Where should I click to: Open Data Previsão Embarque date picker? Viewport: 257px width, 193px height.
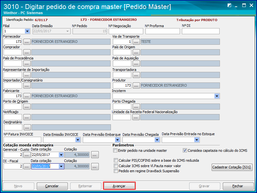[117, 140]
